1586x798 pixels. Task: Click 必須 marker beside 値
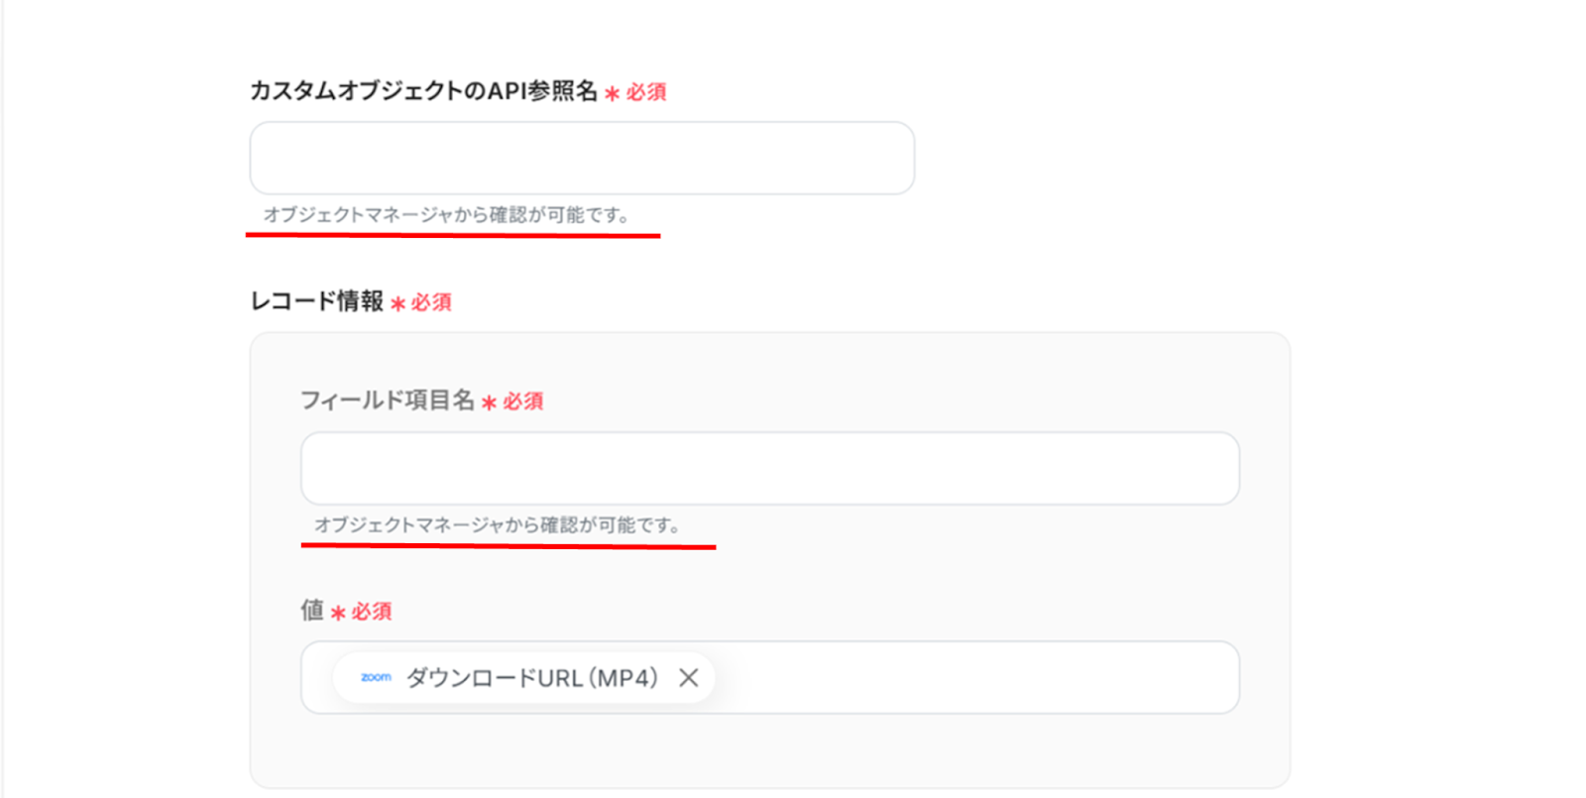[x=372, y=612]
